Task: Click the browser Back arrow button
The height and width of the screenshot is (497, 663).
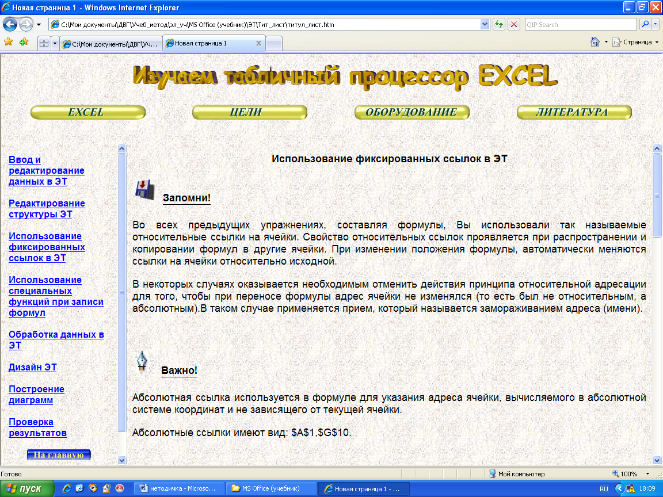Action: coord(10,25)
